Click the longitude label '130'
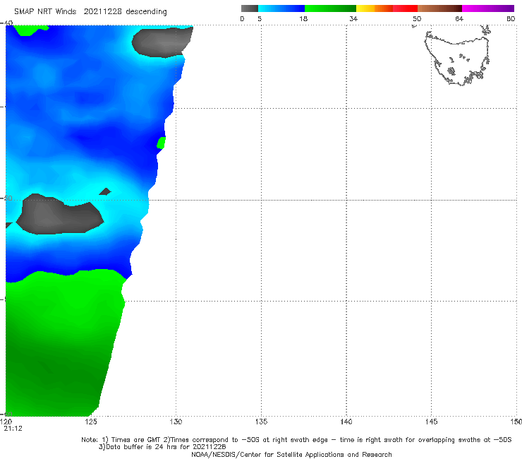 coord(176,422)
